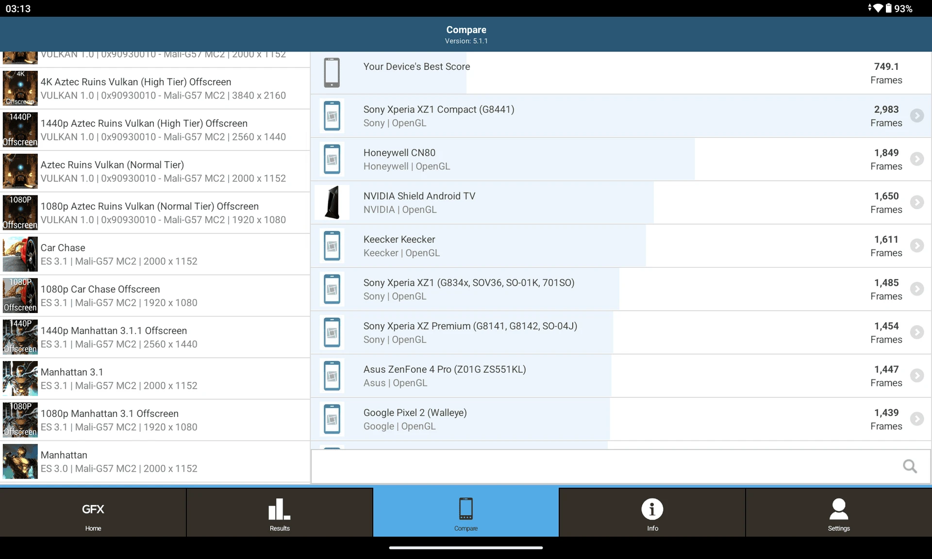Switch to the Results tab
The image size is (932, 559).
280,512
